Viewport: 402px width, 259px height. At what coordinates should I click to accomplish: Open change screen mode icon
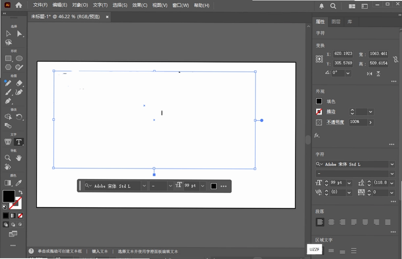coord(13,234)
